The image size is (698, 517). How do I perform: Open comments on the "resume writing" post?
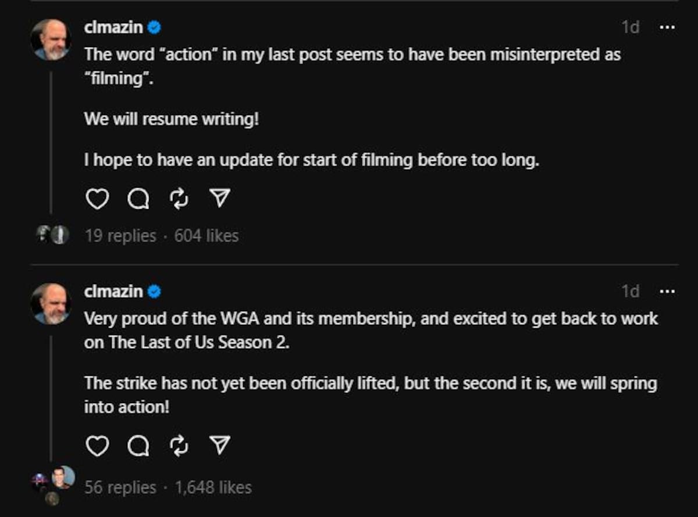(138, 199)
